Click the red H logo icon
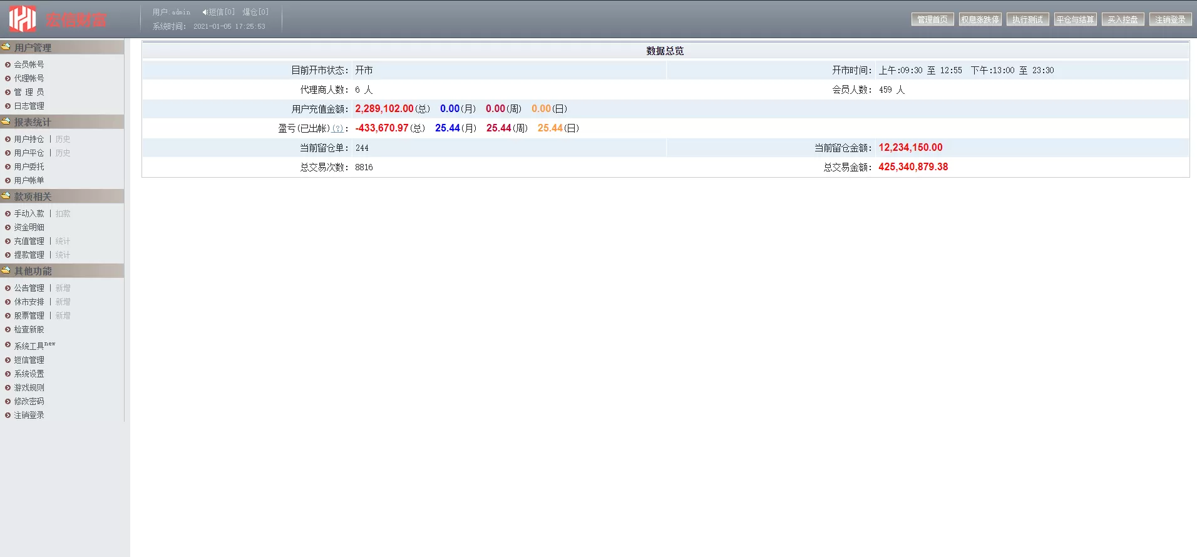Image resolution: width=1197 pixels, height=557 pixels. pyautogui.click(x=23, y=19)
